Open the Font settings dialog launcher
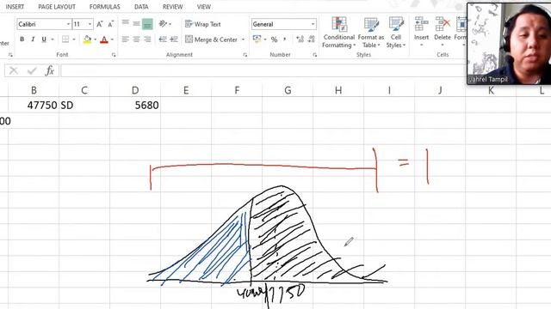This screenshot has width=551, height=309. [x=114, y=55]
